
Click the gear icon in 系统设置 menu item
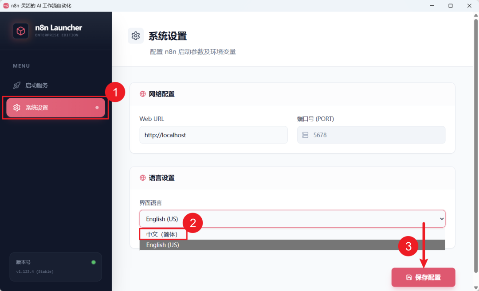click(x=17, y=107)
